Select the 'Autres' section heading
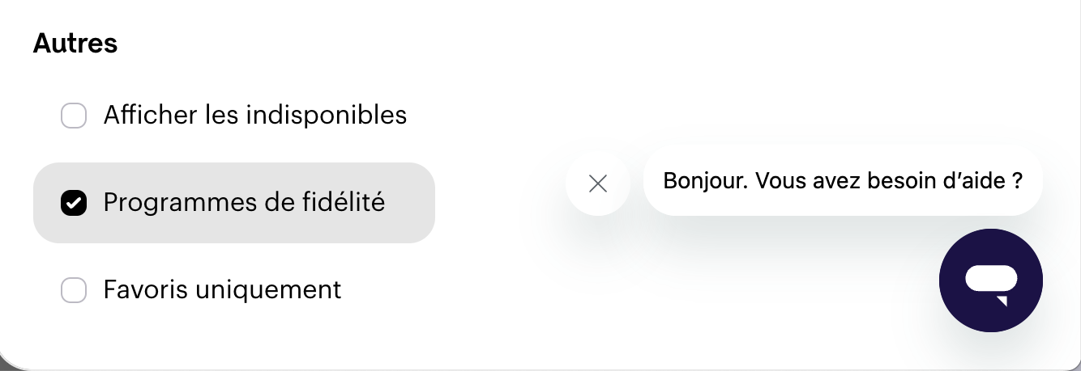This screenshot has height=371, width=1081. 75,44
